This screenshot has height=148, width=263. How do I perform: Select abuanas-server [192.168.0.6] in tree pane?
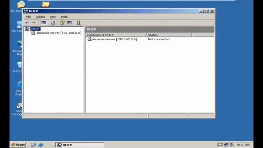click(59, 33)
